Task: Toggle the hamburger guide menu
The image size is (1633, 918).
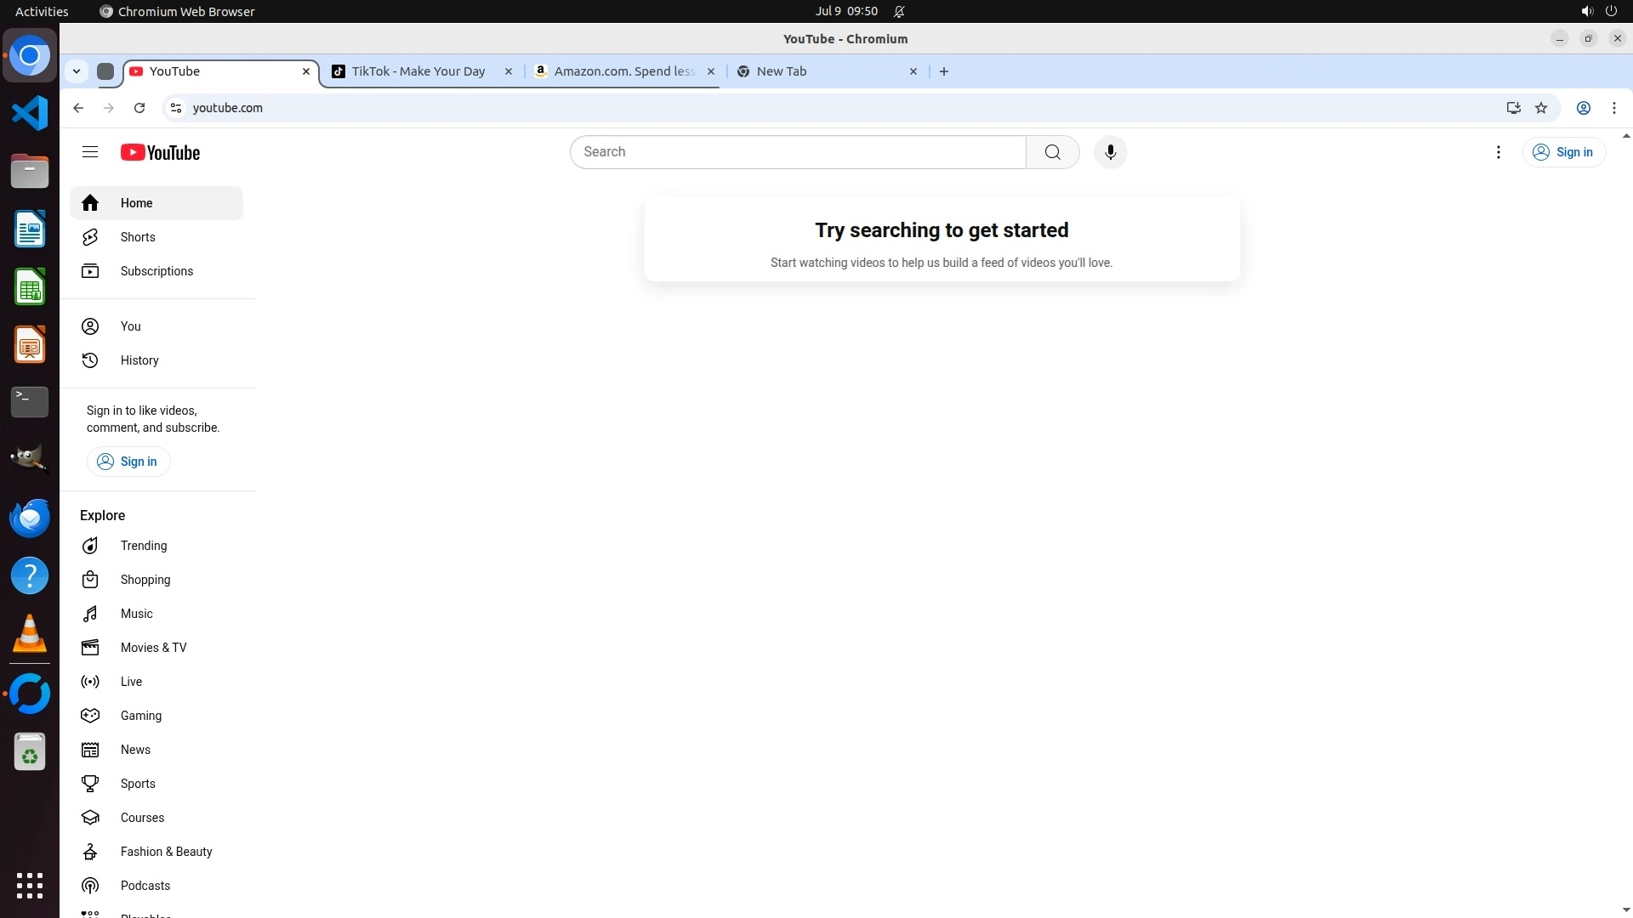Action: (x=90, y=152)
